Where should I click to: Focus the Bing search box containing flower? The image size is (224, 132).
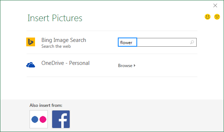157,42
